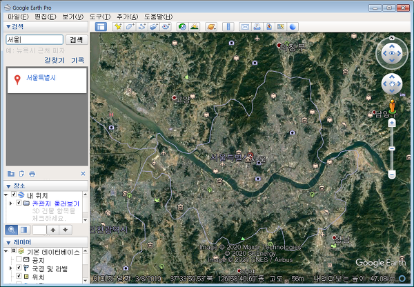This screenshot has width=414, height=287.
Task: Toggle the 내 위치 checkbox
Action: tap(14, 195)
